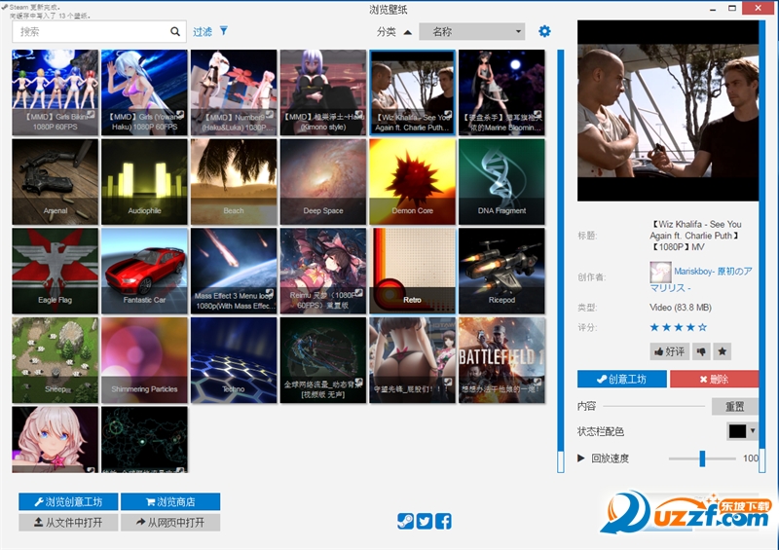
Task: Click the 从文件中打开 button
Action: (x=68, y=523)
